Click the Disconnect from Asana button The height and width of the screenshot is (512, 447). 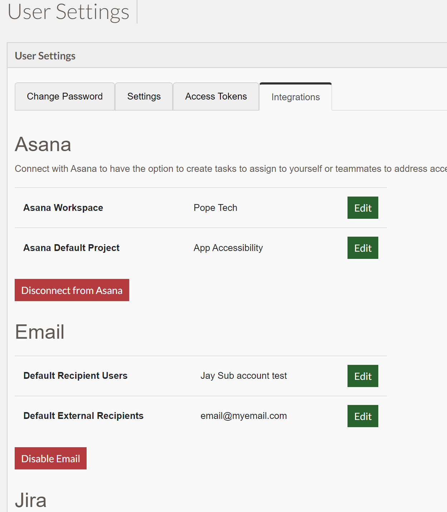72,290
